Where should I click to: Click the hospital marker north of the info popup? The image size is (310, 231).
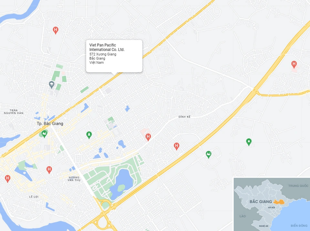click(56, 30)
